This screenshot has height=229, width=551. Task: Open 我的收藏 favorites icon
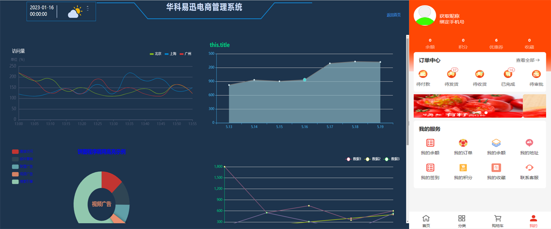(x=496, y=168)
